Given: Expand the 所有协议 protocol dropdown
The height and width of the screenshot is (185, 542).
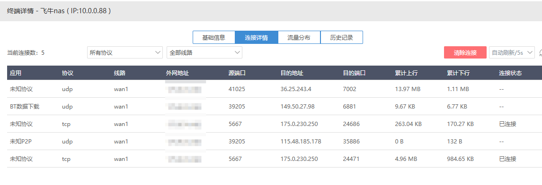Looking at the screenshot, I should tap(125, 53).
